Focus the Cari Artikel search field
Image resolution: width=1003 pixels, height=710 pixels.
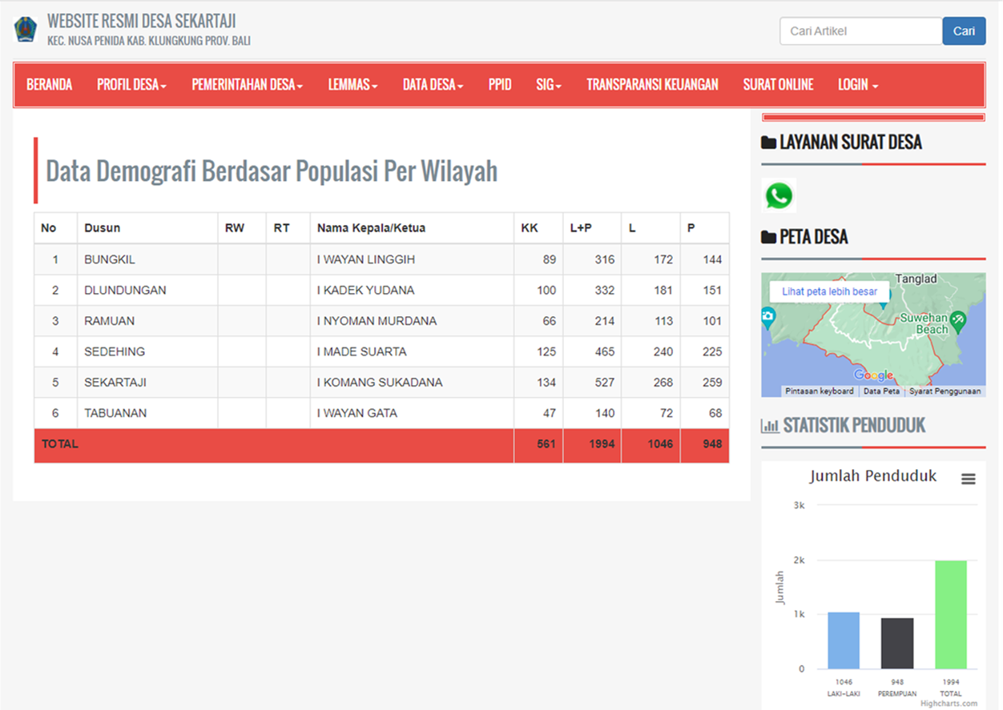tap(860, 31)
